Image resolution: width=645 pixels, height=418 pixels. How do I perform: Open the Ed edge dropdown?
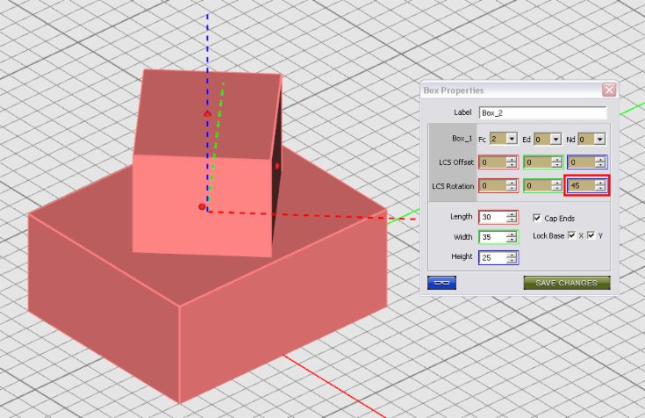pos(555,140)
